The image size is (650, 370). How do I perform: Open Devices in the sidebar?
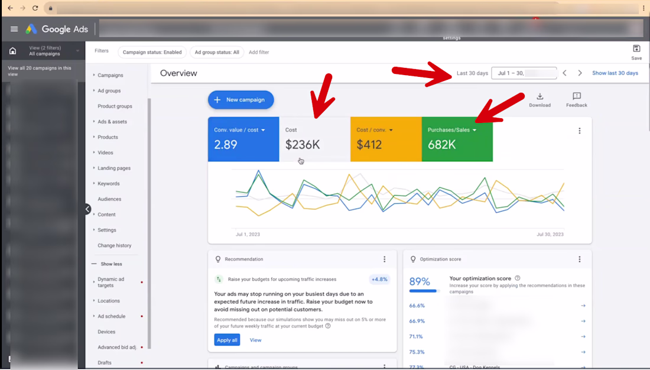click(106, 332)
